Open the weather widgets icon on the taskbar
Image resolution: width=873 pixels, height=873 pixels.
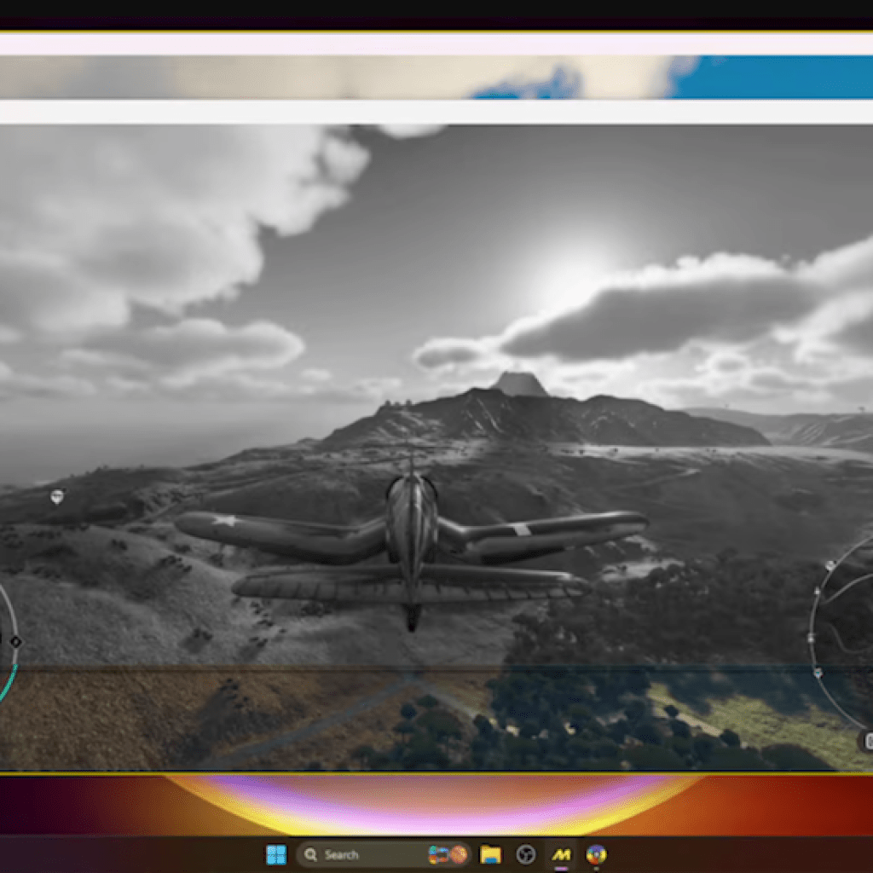[x=440, y=854]
